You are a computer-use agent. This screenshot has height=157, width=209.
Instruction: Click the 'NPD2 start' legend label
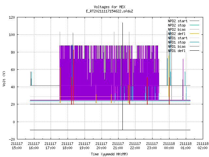click(x=178, y=21)
